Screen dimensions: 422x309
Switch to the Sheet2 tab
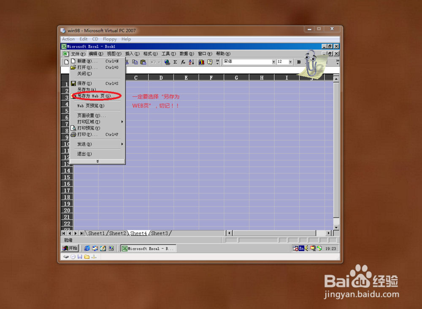click(118, 233)
